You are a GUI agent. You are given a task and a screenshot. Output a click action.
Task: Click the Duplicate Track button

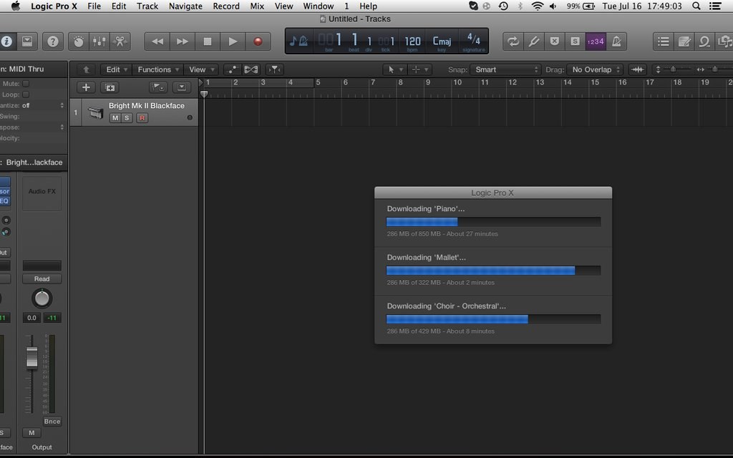pos(110,87)
